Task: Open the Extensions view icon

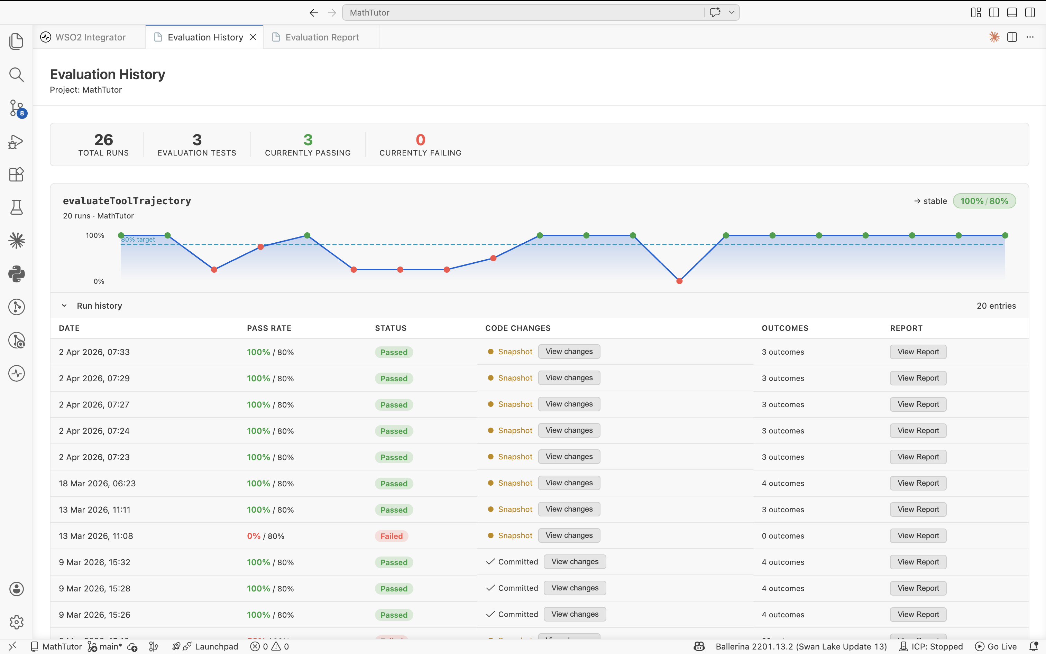Action: tap(17, 174)
